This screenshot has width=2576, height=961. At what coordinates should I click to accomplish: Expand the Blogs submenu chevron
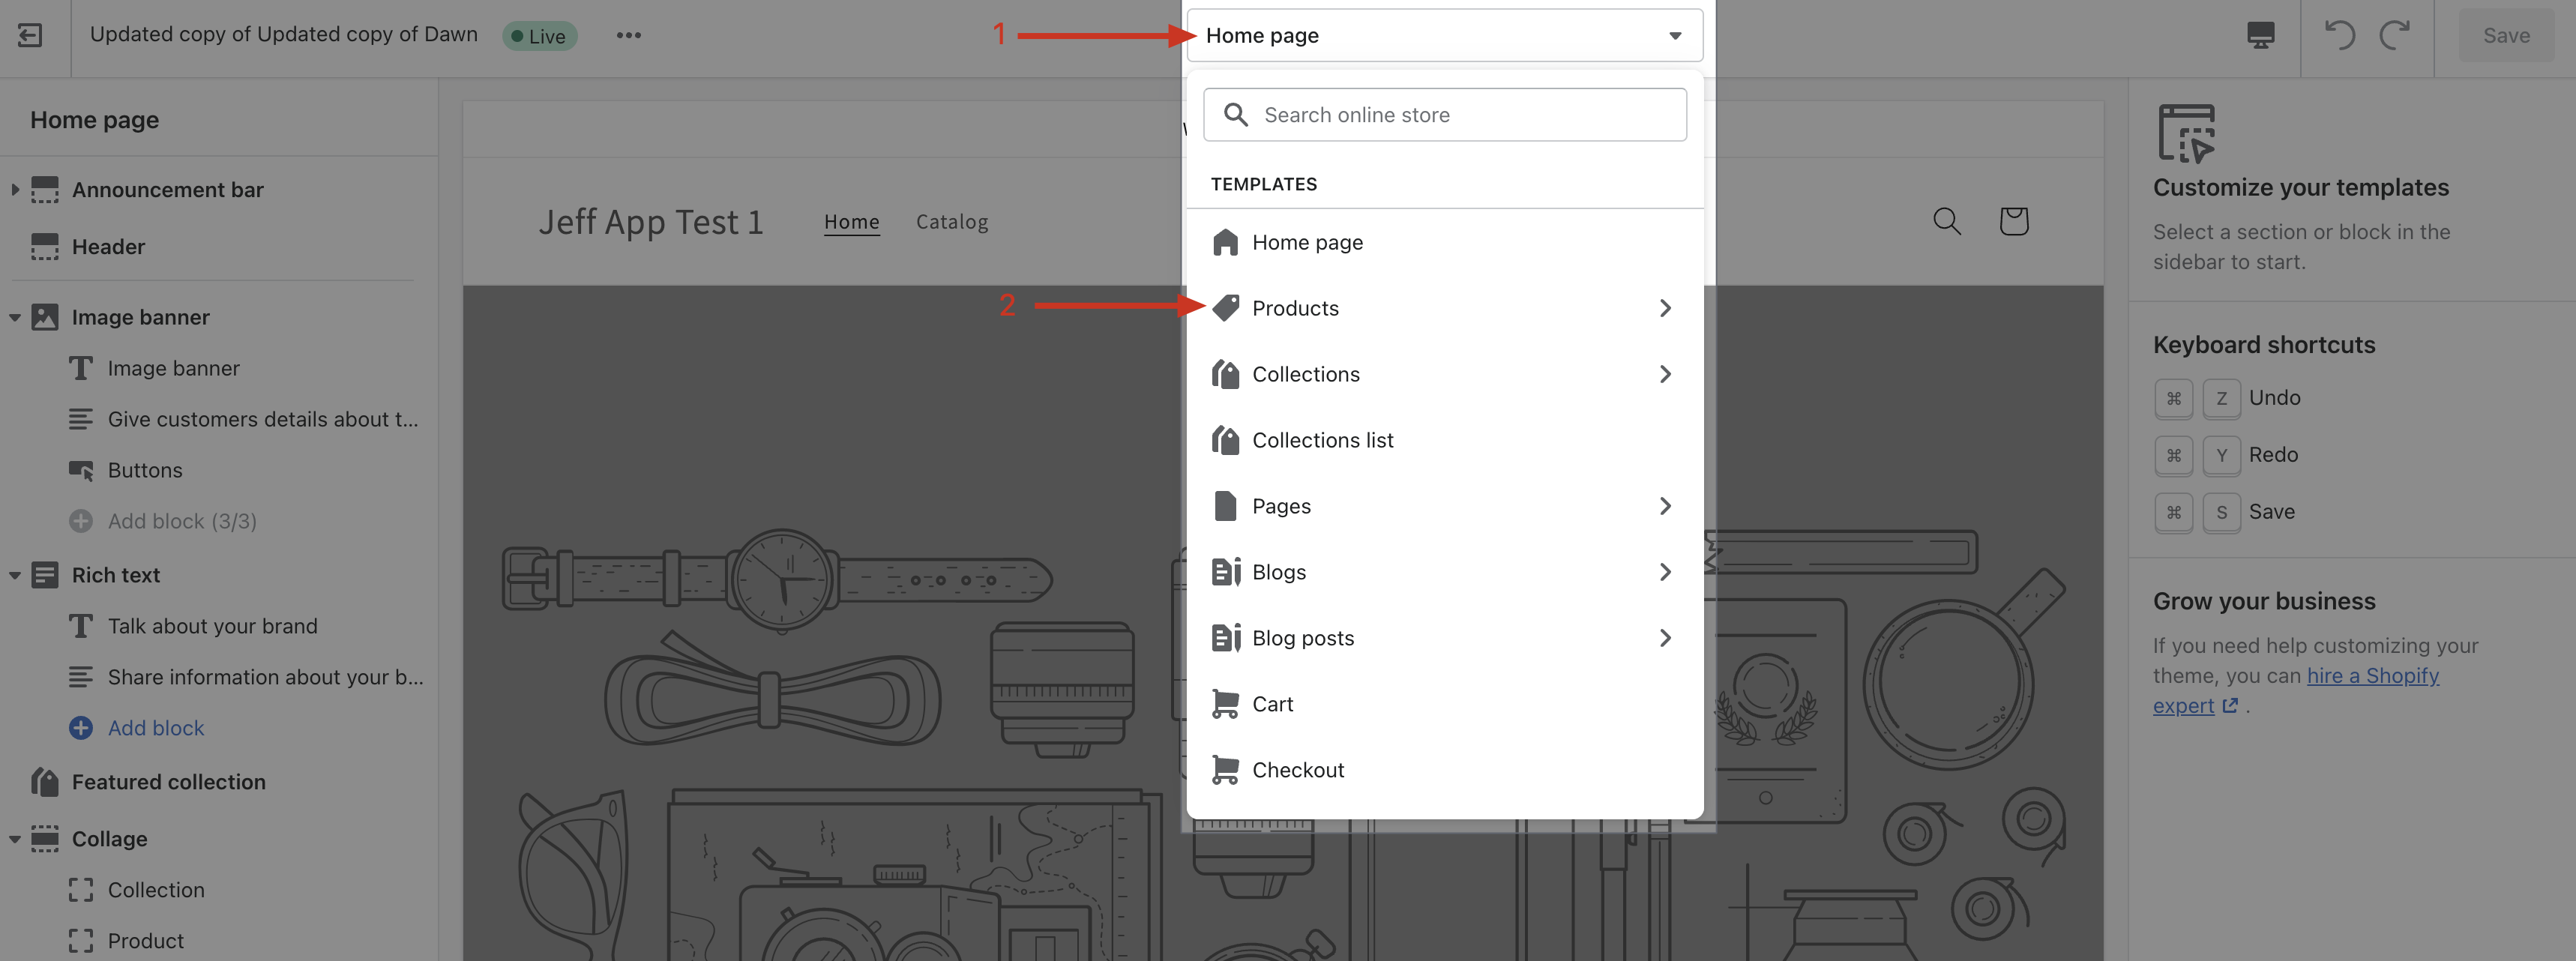1665,572
